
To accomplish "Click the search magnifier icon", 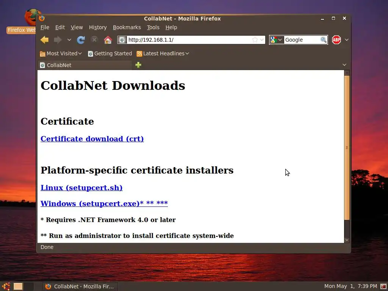I will point(324,40).
